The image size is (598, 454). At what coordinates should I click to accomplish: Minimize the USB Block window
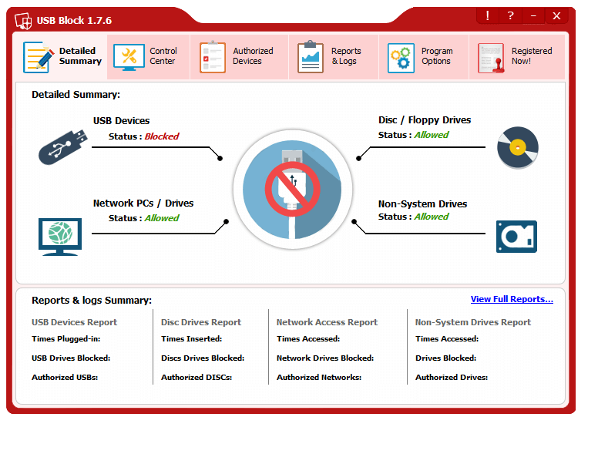click(533, 15)
